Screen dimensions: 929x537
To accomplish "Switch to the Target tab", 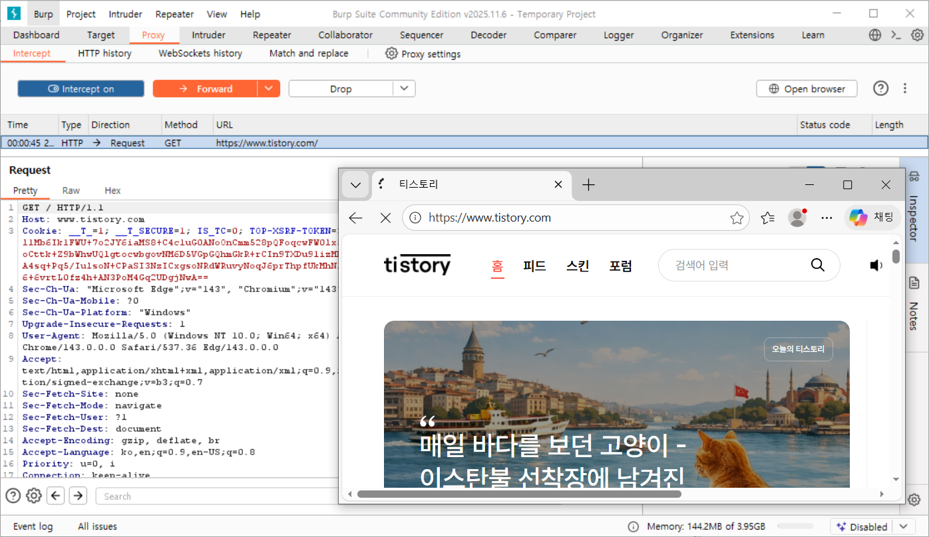I will tap(100, 35).
